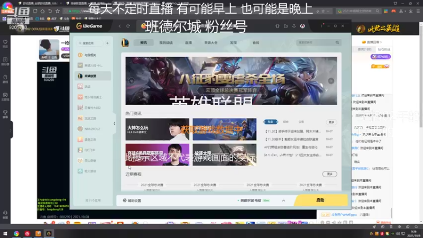
Task: Click the 成为粉丝 button in Douyu
Action: pyautogui.click(x=381, y=57)
